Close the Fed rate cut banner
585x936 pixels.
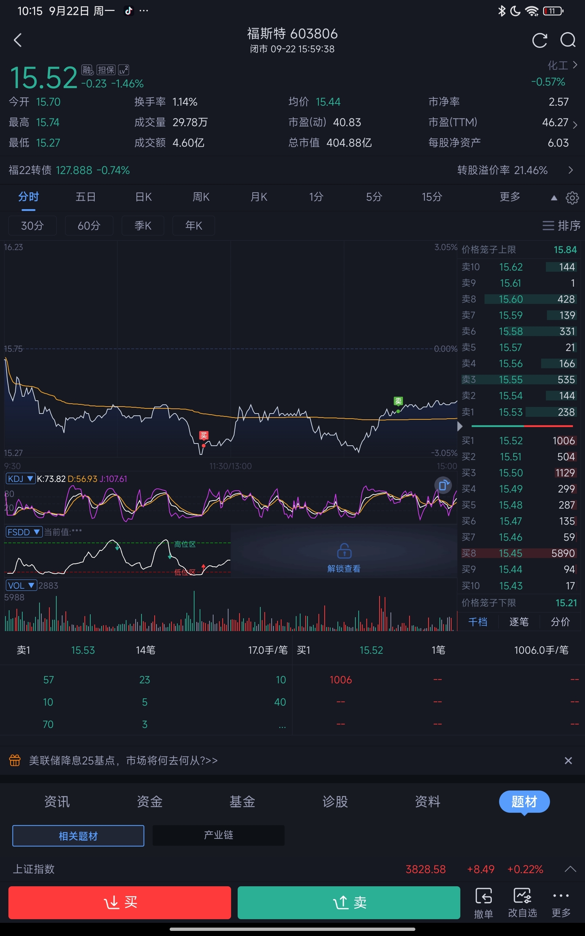(x=568, y=760)
